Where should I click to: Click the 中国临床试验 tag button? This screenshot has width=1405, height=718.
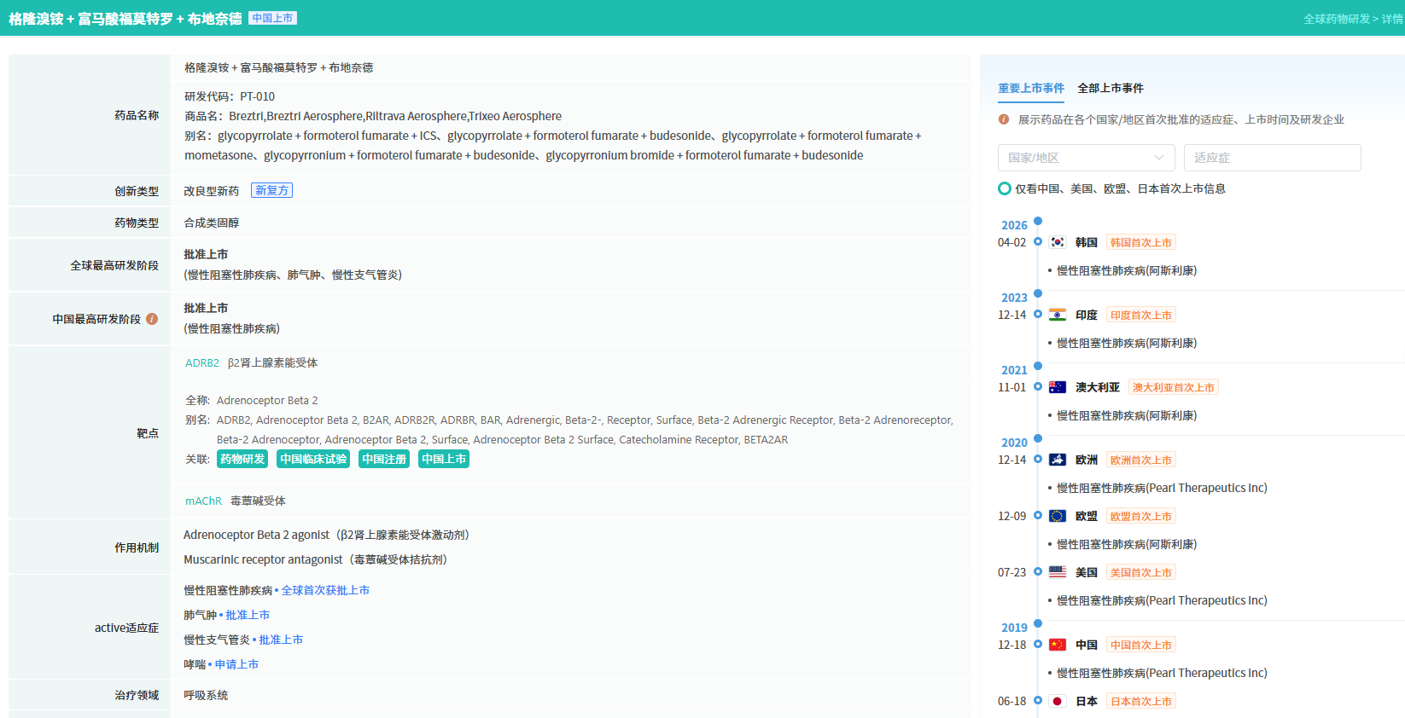[313, 459]
